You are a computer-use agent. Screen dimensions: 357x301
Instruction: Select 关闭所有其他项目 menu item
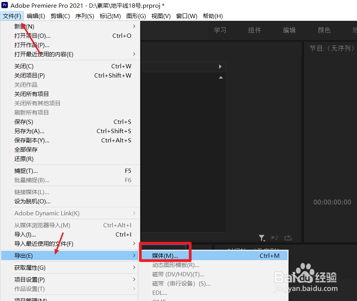point(70,103)
